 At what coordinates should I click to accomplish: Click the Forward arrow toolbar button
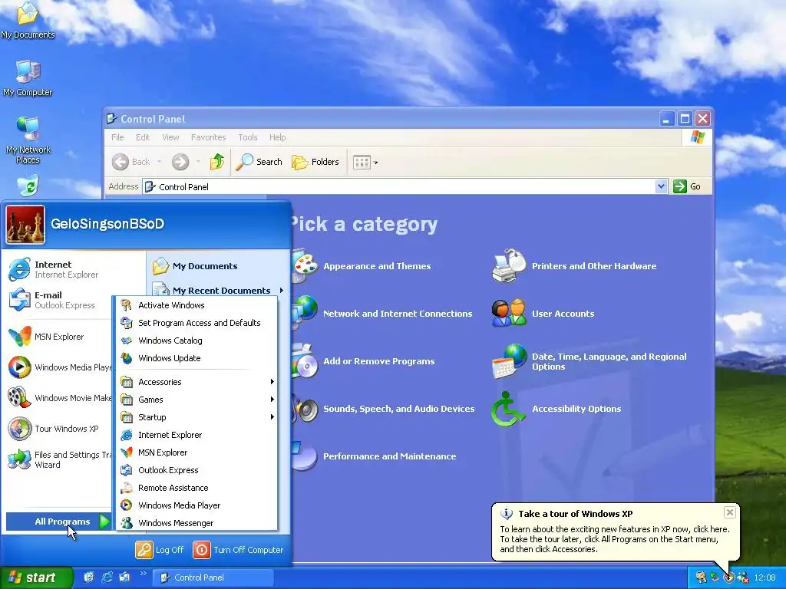[180, 162]
